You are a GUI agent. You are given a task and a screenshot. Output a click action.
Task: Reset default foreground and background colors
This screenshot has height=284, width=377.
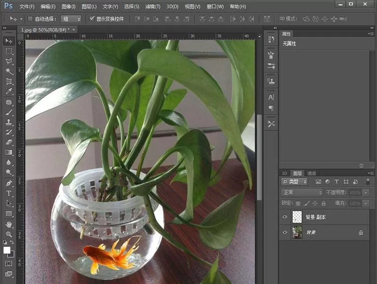click(x=5, y=242)
